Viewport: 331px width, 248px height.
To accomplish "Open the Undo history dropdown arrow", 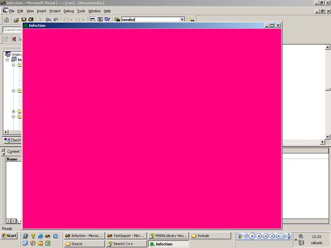I will pos(72,20).
